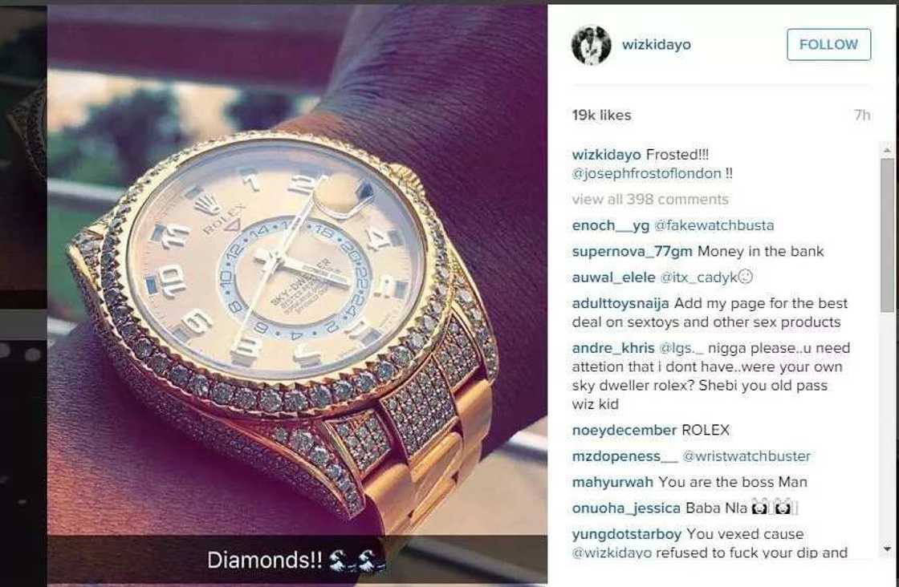Click the scroll down arrow of comments

pyautogui.click(x=888, y=549)
